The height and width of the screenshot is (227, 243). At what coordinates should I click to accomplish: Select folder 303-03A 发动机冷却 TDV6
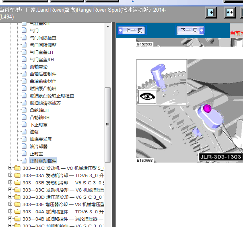64,175
